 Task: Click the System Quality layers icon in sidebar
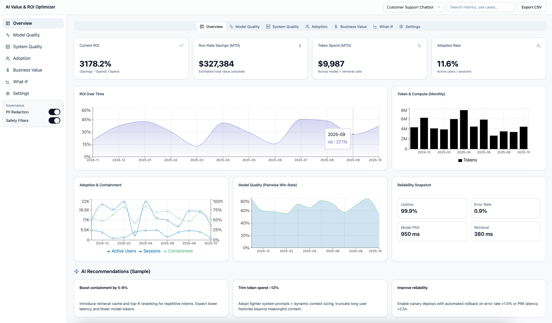point(7,46)
